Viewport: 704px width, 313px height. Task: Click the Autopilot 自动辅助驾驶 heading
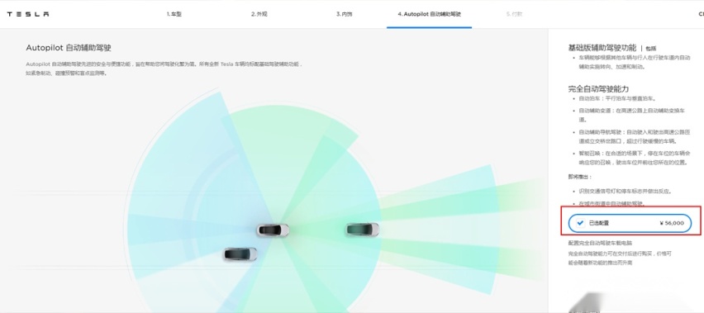[x=69, y=48]
